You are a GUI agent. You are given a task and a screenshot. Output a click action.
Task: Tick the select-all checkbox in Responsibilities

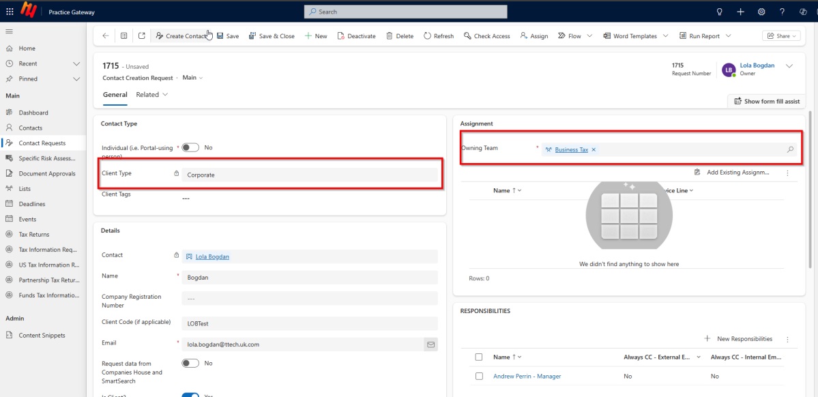tap(479, 357)
